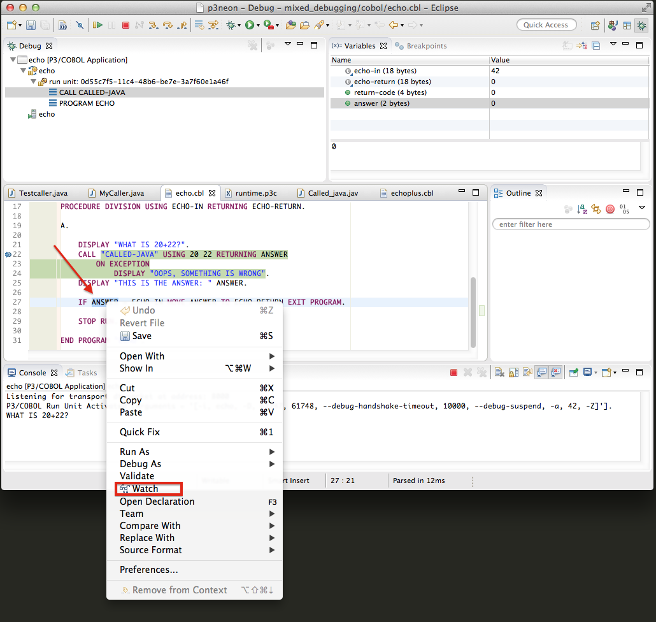Viewport: 656px width, 622px height.
Task: Click Pin Console icon
Action: click(x=574, y=373)
